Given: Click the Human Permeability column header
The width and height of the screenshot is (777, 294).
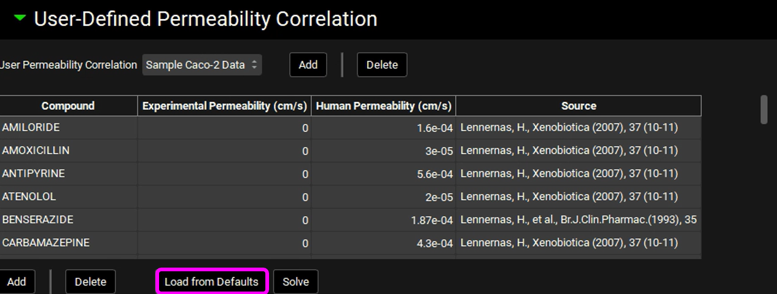Looking at the screenshot, I should click(383, 106).
